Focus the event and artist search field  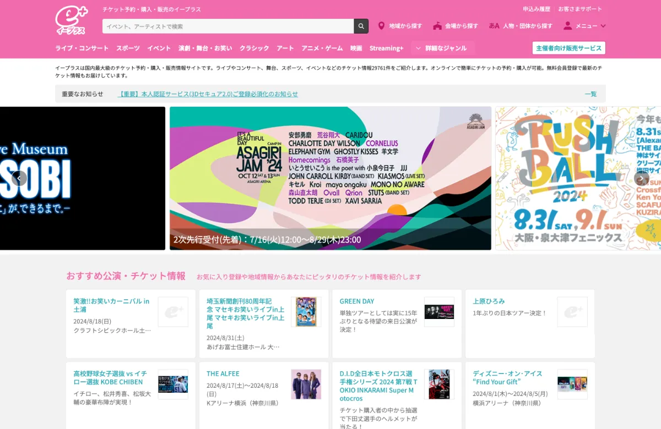228,26
